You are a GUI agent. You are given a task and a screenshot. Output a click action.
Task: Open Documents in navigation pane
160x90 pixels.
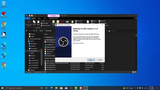tap(33, 48)
